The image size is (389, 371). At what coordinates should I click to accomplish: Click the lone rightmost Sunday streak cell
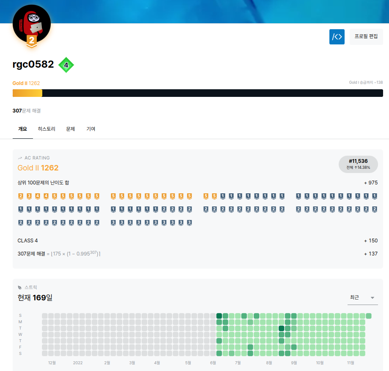368,316
